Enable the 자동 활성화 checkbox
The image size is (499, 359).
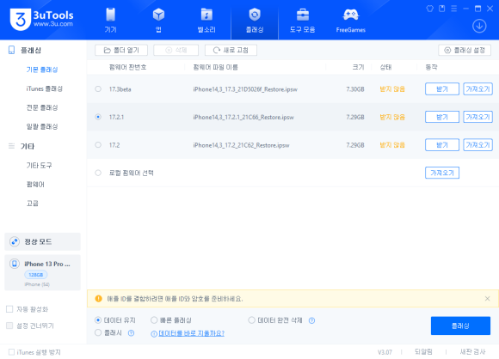[x=9, y=309]
